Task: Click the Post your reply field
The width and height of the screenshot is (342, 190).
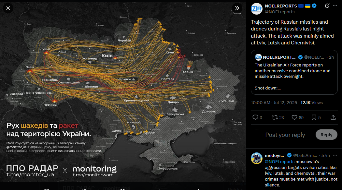Action: 285,135
